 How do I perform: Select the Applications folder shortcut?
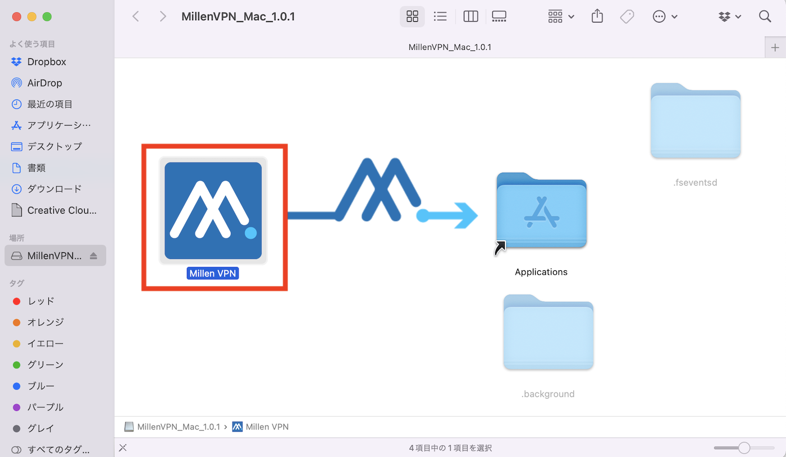pos(541,211)
